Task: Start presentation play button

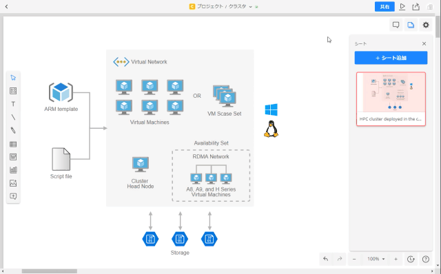Action: pyautogui.click(x=402, y=6)
